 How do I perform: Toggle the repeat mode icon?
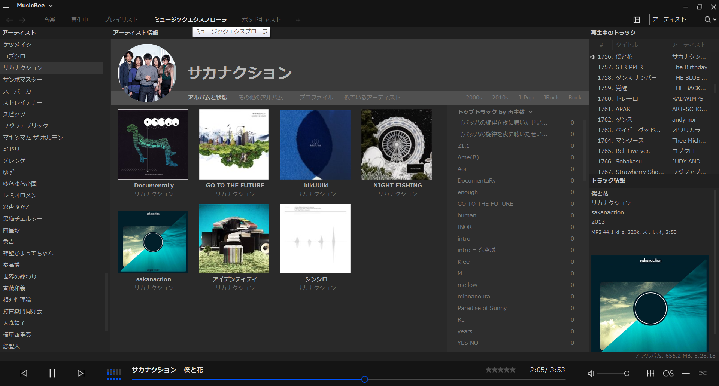(686, 373)
